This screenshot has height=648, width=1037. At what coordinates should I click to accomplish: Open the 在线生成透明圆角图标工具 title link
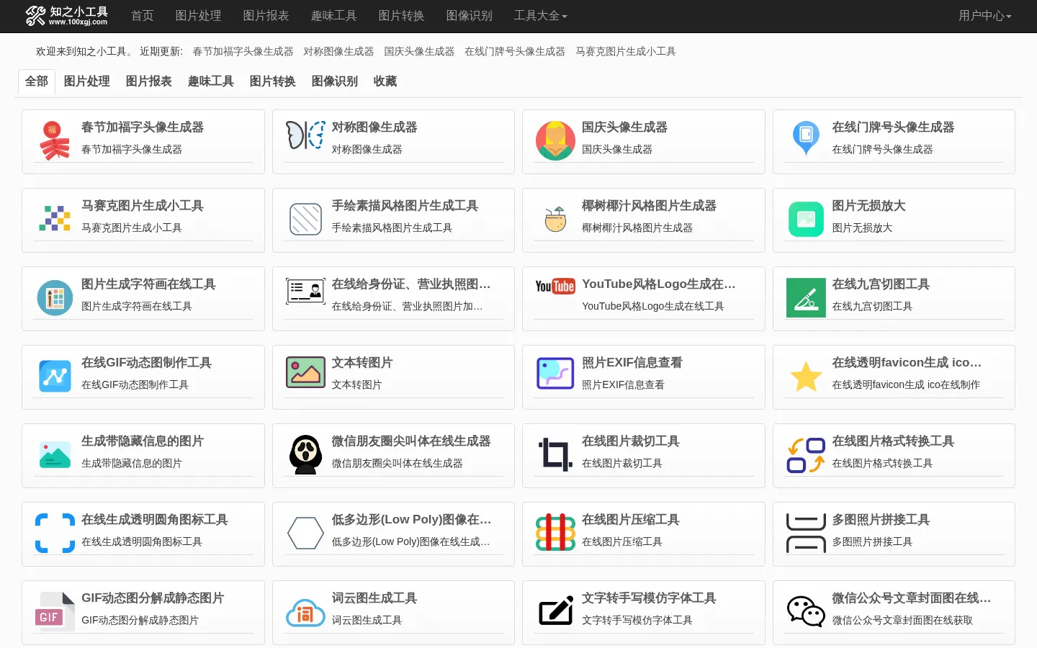tap(155, 520)
